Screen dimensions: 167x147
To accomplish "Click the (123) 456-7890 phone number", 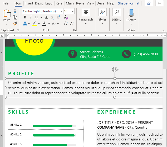I will pyautogui.click(x=146, y=54).
